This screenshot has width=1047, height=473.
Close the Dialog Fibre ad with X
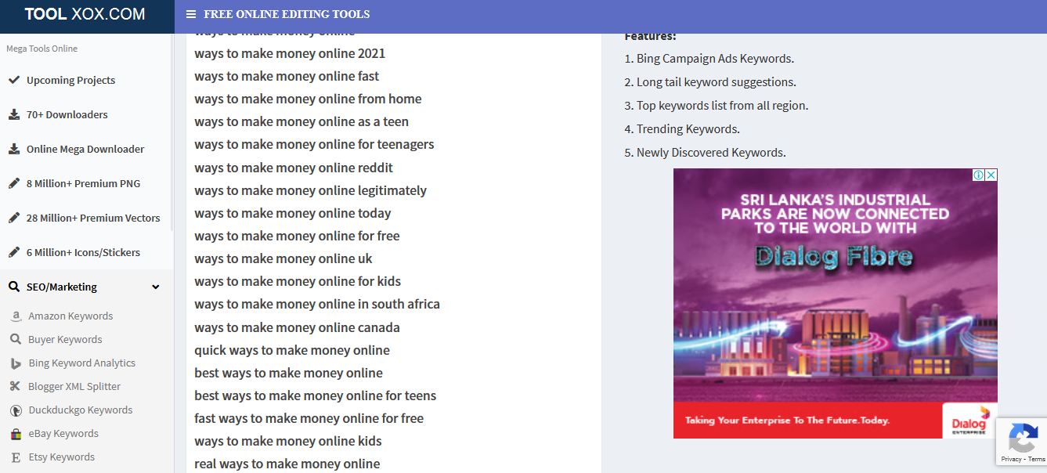point(991,175)
